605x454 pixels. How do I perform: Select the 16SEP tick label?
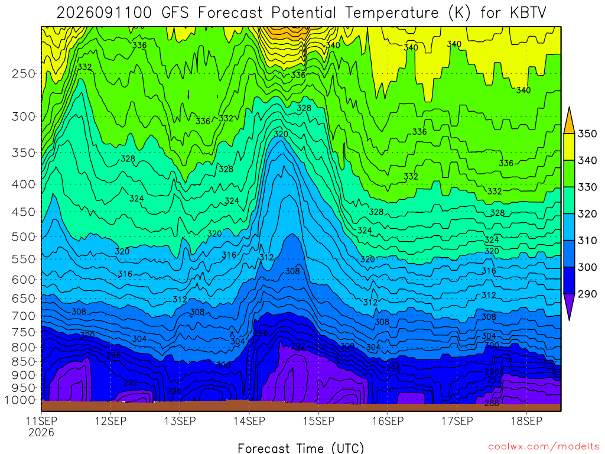[x=388, y=421]
